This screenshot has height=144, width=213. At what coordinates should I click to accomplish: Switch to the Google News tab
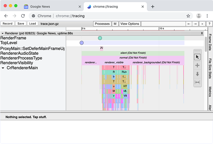[x=40, y=7]
